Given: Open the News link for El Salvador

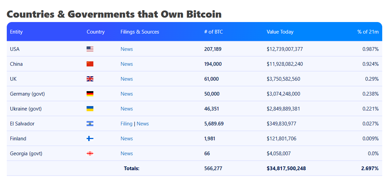Looking at the screenshot, I should [x=143, y=124].
